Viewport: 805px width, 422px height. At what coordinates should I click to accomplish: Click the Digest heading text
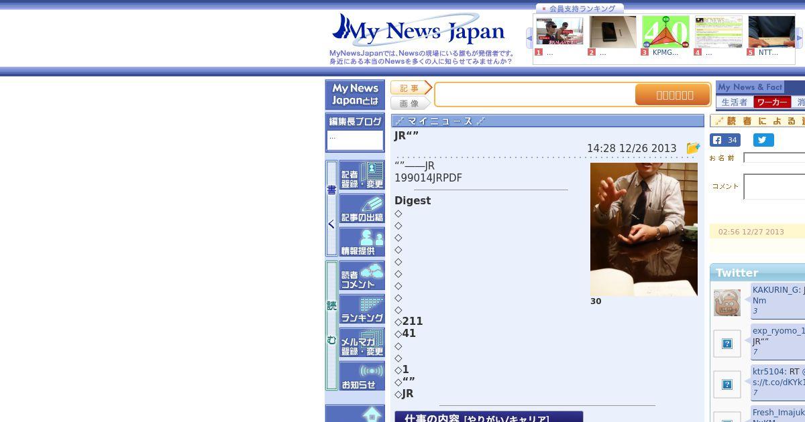tap(413, 201)
